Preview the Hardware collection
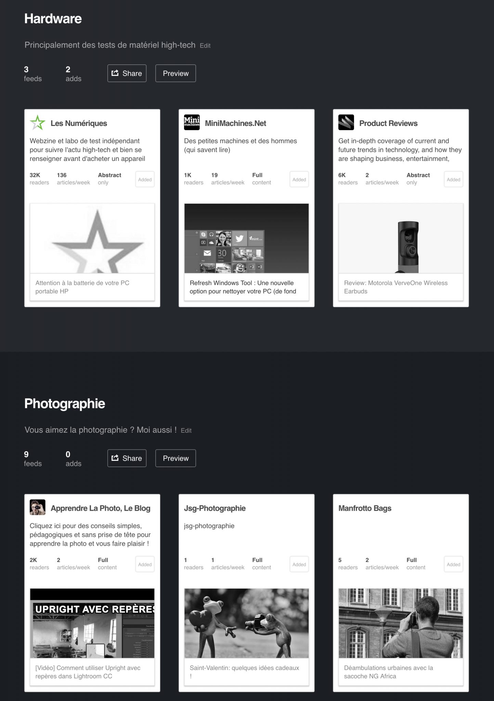The height and width of the screenshot is (701, 494). [x=176, y=73]
